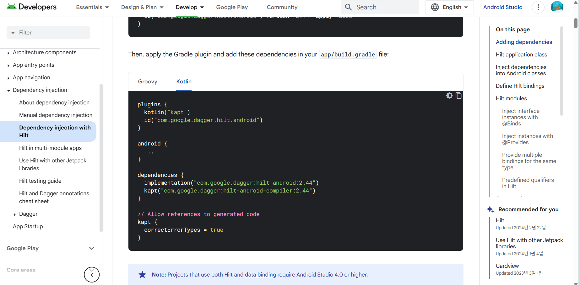Jump to Hilt modules section
This screenshot has height=285, width=580.
[511, 98]
